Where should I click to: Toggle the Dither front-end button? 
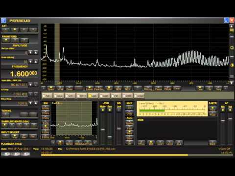(x=15, y=40)
